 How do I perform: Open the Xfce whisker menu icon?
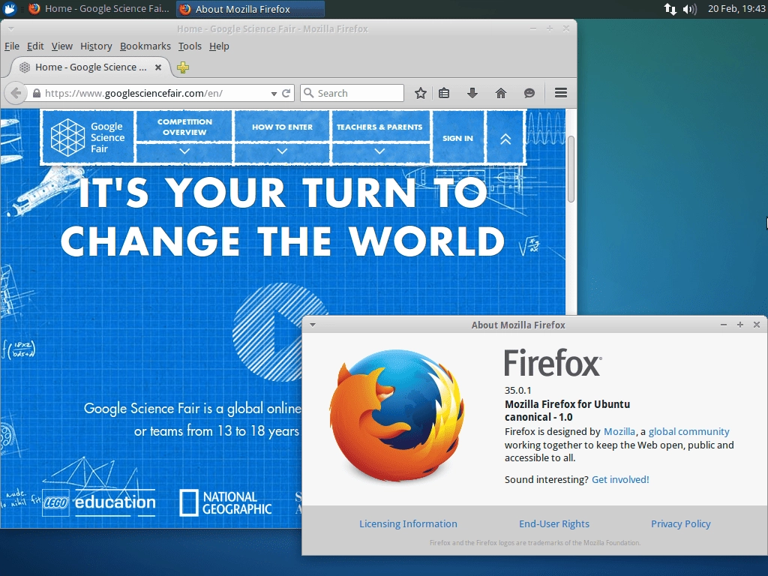click(10, 8)
